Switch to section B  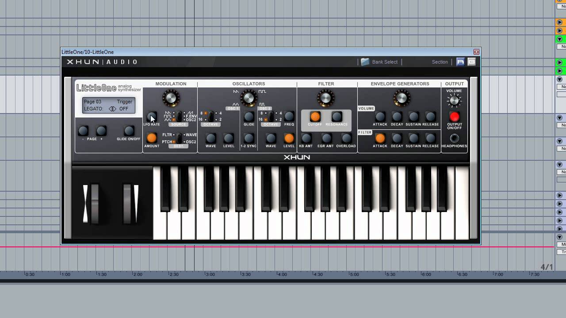[471, 62]
